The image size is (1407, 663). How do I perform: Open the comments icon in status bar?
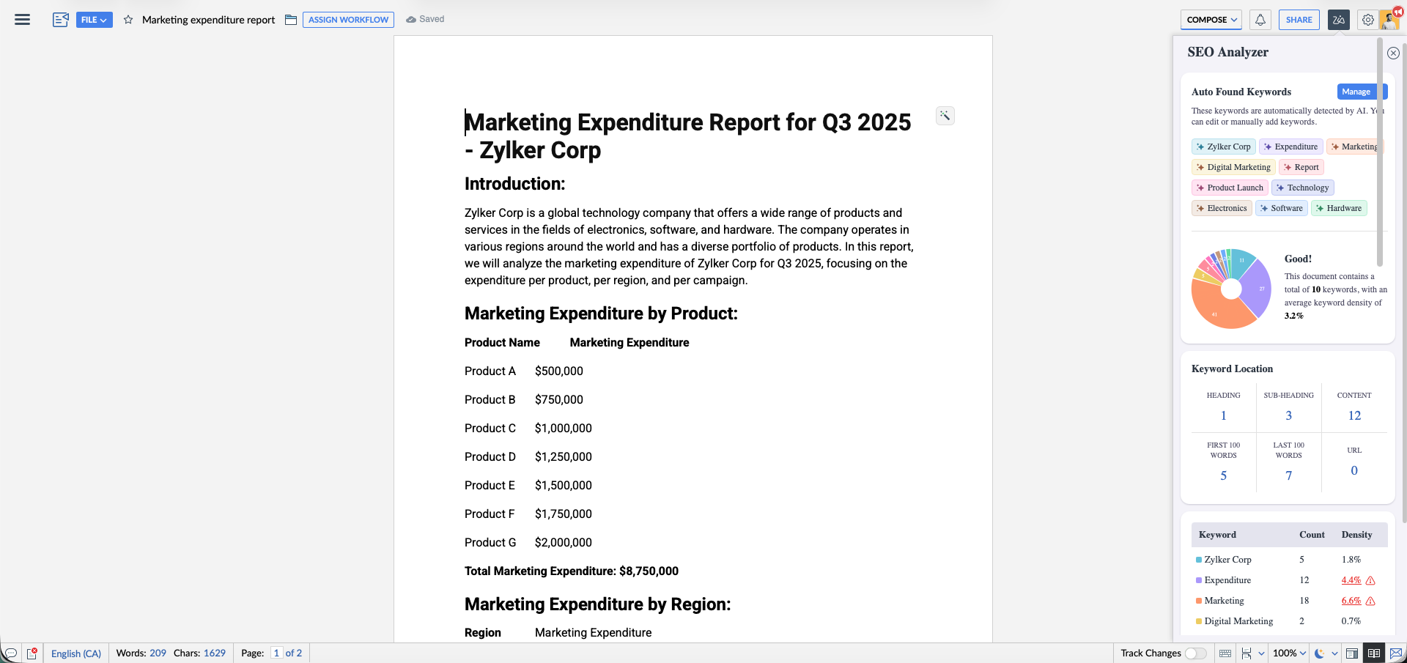[11, 653]
